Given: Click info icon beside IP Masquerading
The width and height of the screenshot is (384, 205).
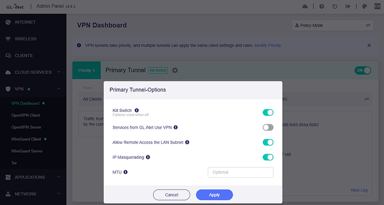Looking at the screenshot, I should coord(148,157).
